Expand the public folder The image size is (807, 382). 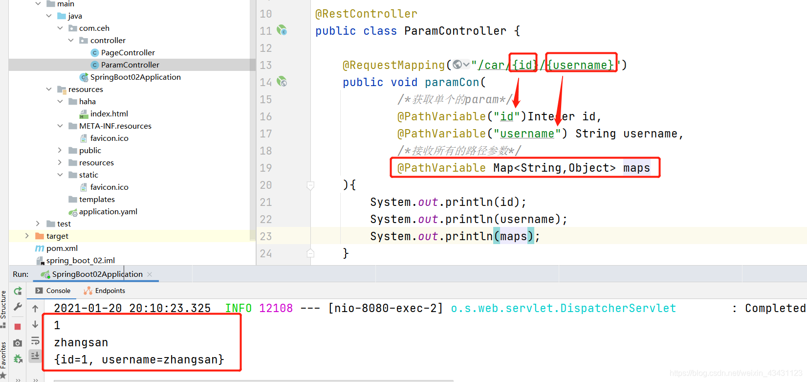[x=60, y=150]
